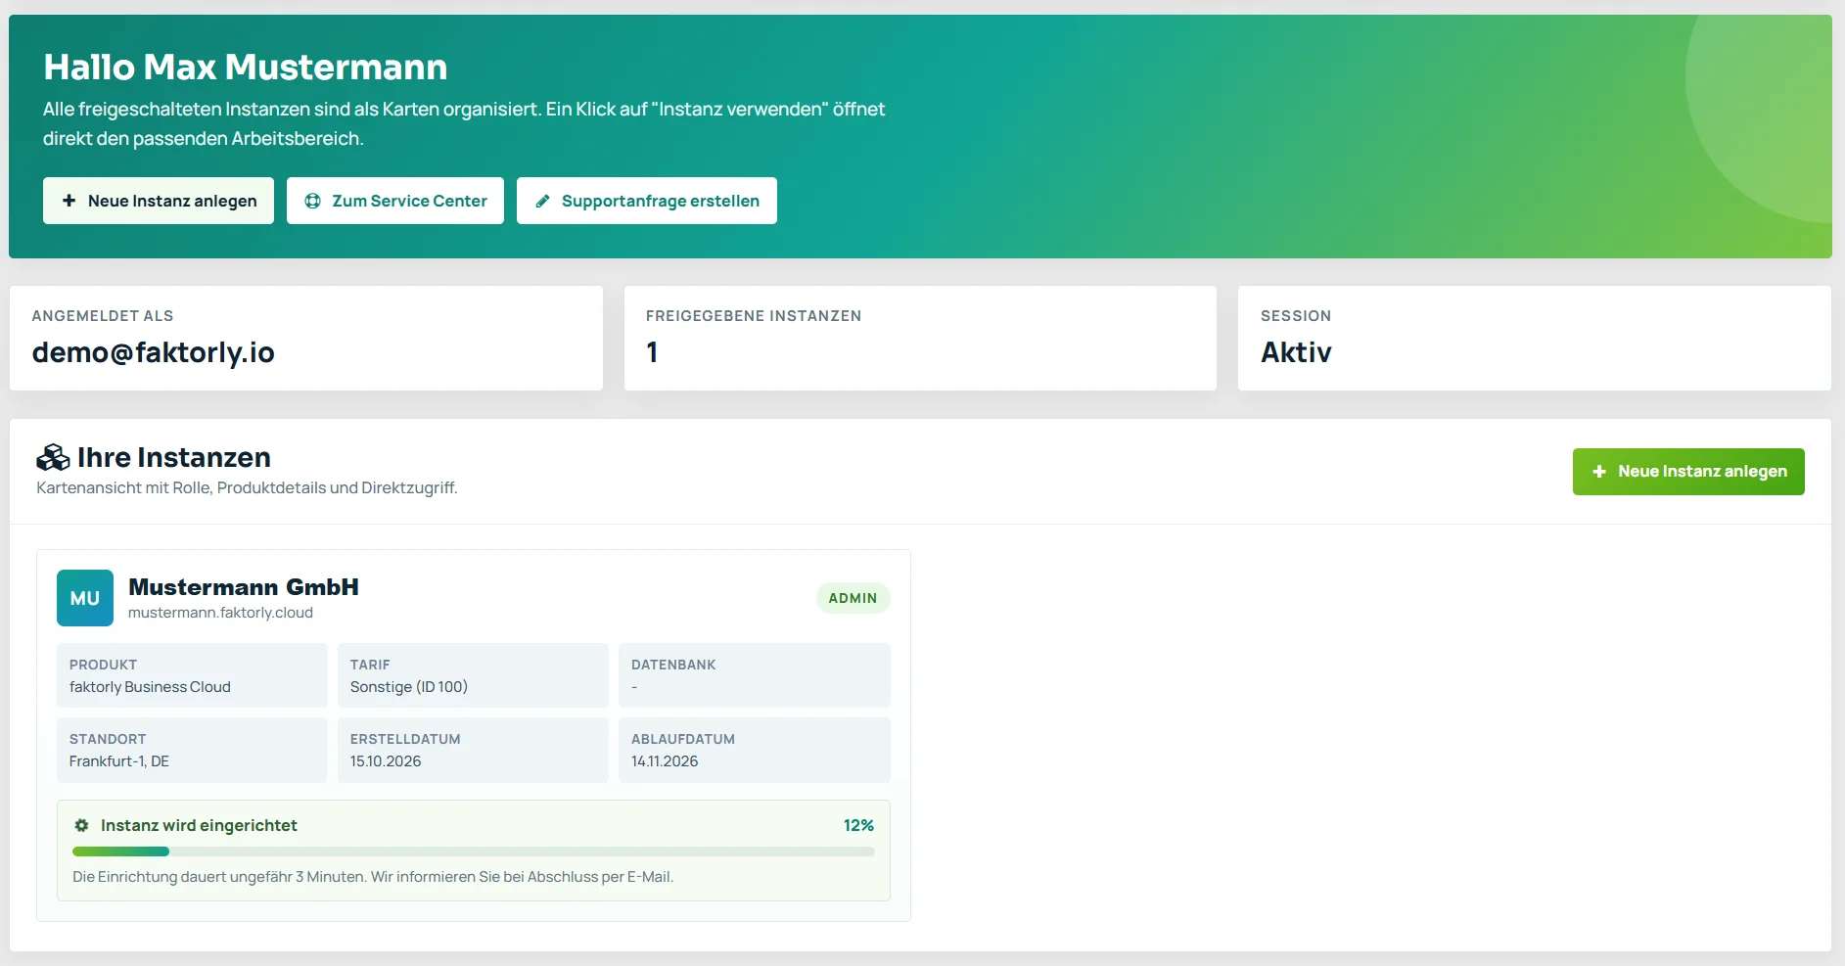Click the Instanz wird eingerichtet status label
1845x966 pixels.
pos(199,825)
